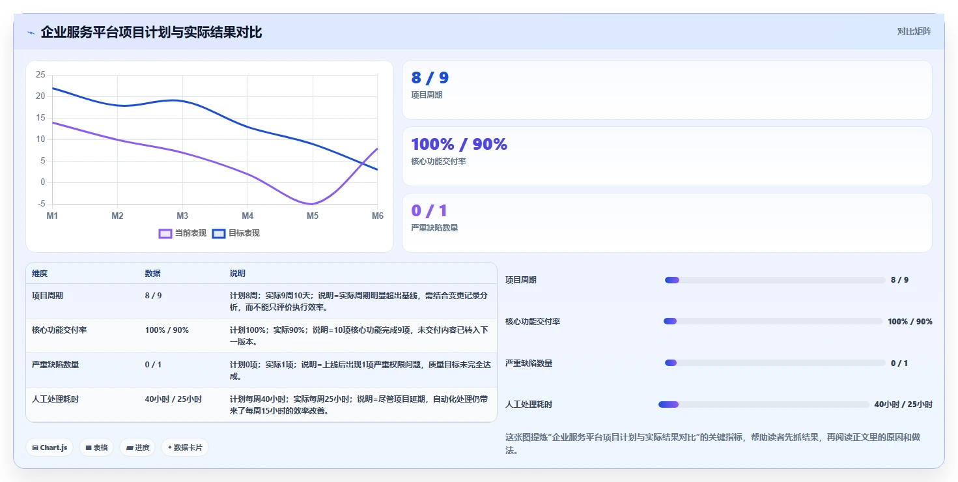Click the 进度 tag chip

137,447
